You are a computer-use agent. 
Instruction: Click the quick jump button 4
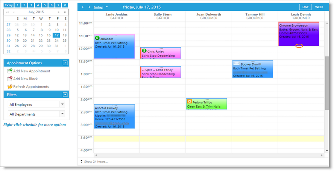tap(38, 5)
